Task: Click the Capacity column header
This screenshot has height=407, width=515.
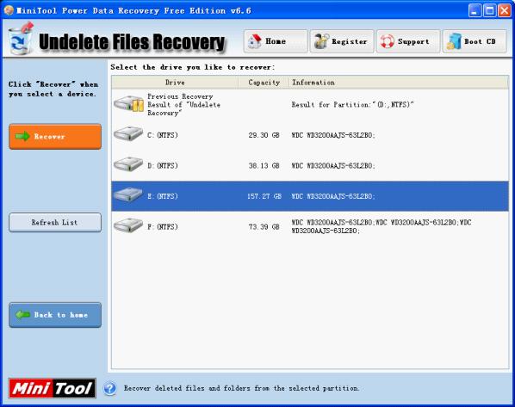Action: pos(264,83)
